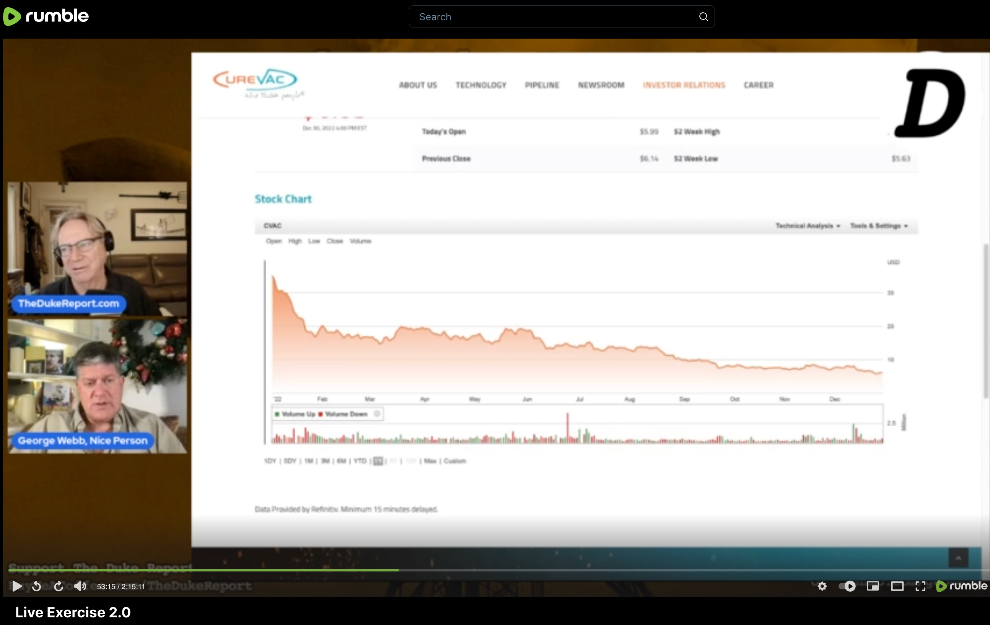The width and height of the screenshot is (990, 625).
Task: Click the webpage vertical scrollbar
Action: pyautogui.click(x=985, y=321)
